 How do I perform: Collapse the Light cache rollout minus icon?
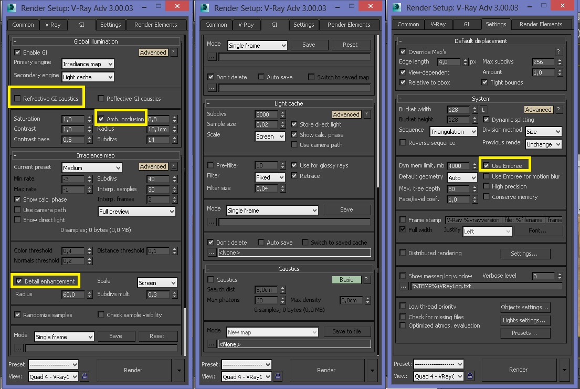(x=208, y=103)
